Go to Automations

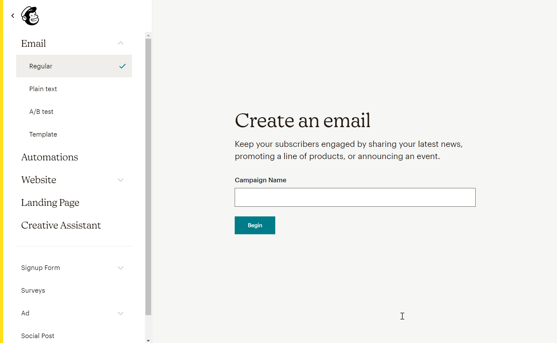(50, 157)
